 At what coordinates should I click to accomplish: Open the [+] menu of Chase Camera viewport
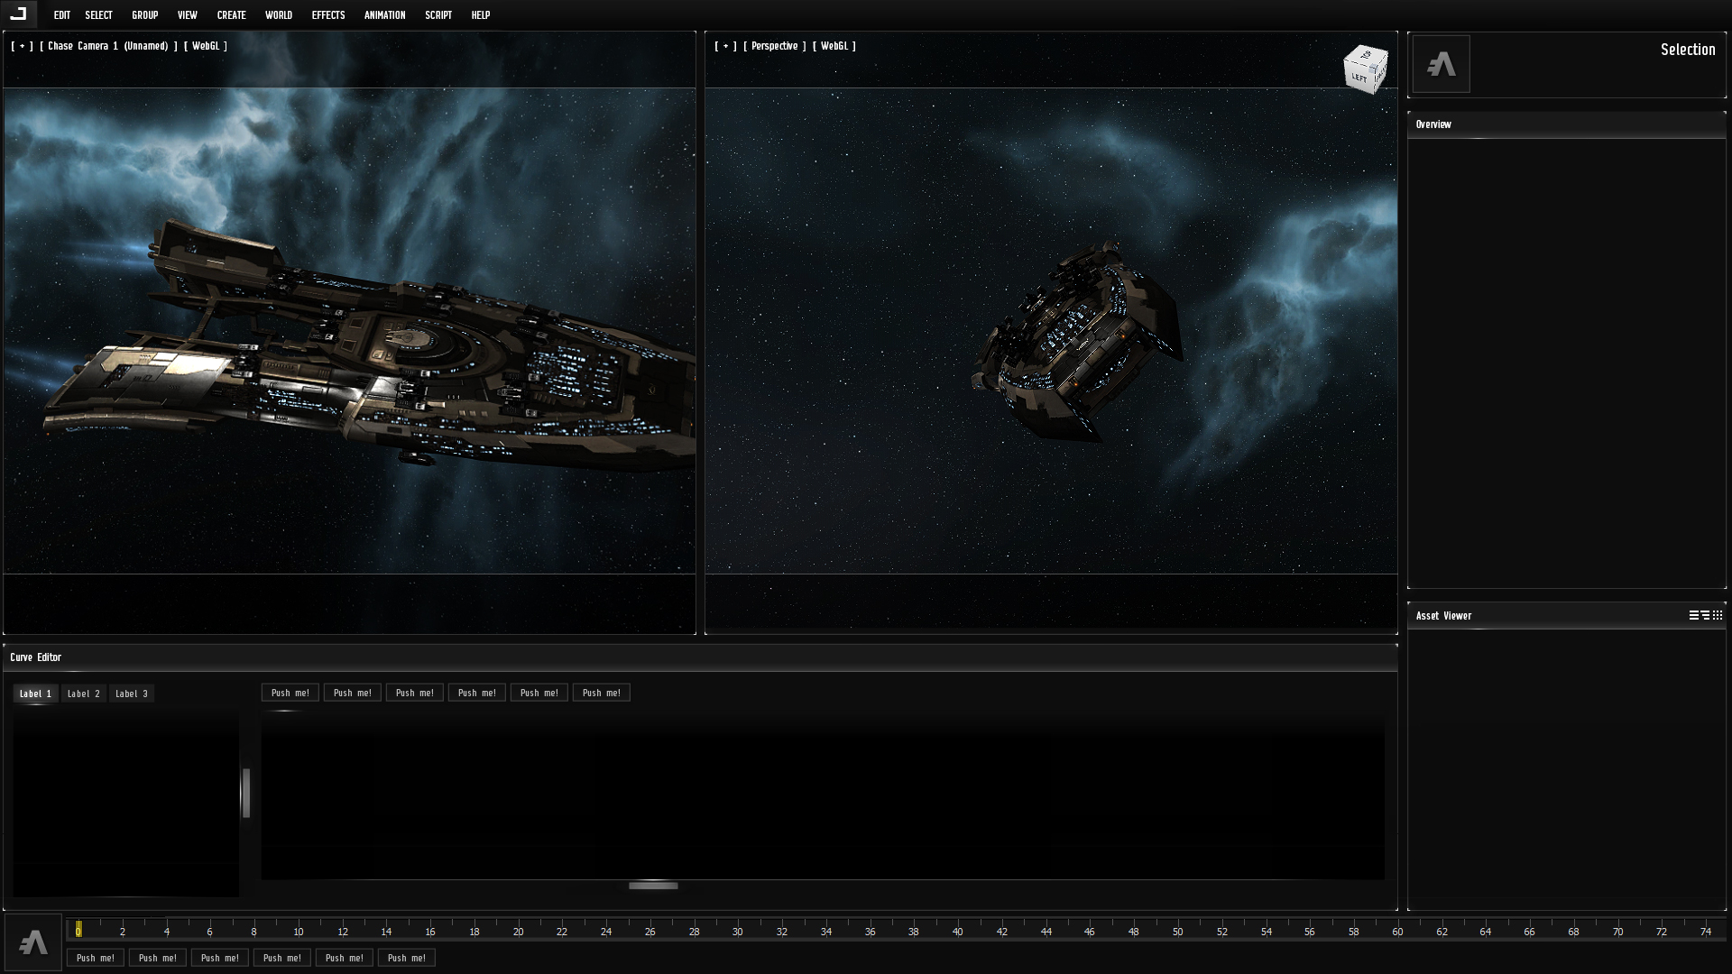22,46
